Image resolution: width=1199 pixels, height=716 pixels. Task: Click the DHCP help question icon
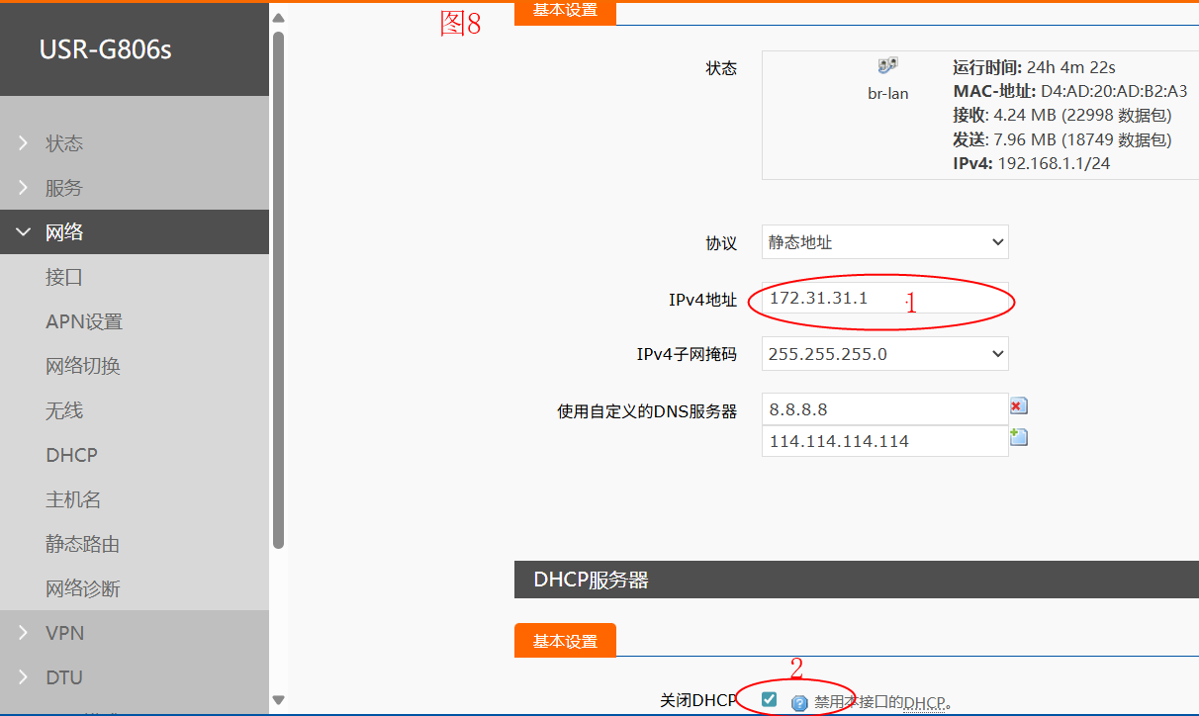[x=799, y=703]
